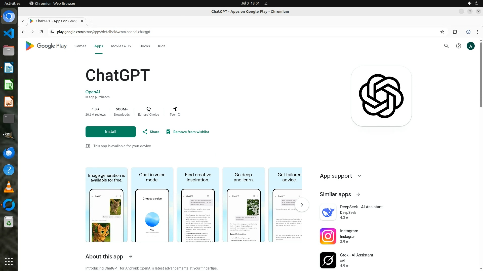Image resolution: width=483 pixels, height=271 pixels.
Task: Bookmark this page with star icon
Action: 442,32
